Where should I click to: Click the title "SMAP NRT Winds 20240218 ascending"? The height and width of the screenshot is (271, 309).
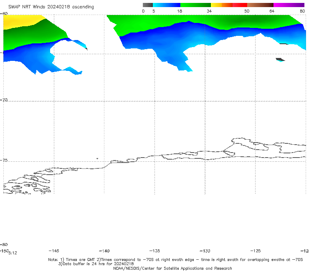[x=51, y=7]
